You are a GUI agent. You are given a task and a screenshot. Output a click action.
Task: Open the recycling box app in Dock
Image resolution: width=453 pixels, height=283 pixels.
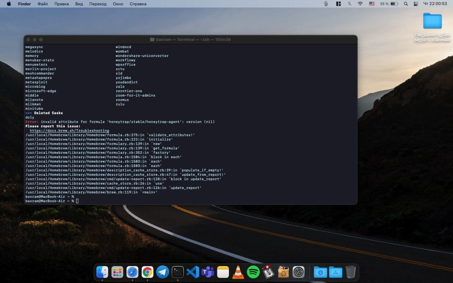pyautogui.click(x=283, y=272)
